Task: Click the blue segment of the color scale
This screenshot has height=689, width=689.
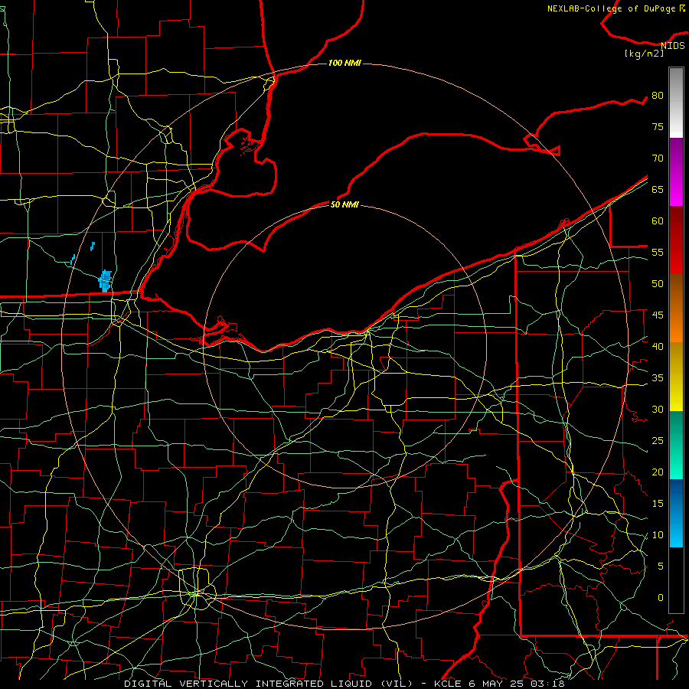Action: (676, 513)
